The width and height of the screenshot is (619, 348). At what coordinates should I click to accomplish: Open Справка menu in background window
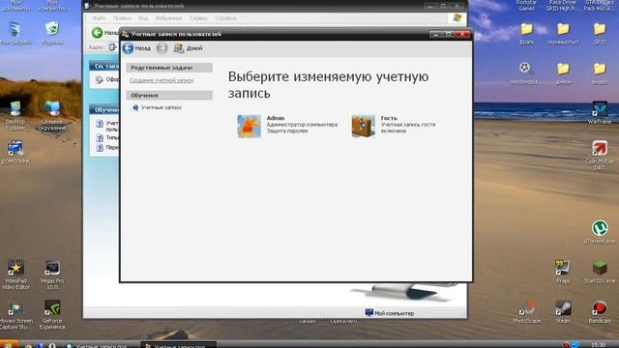coord(225,18)
